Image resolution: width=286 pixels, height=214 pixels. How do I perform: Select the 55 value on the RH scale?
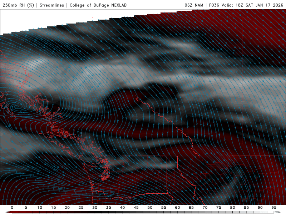164,208
